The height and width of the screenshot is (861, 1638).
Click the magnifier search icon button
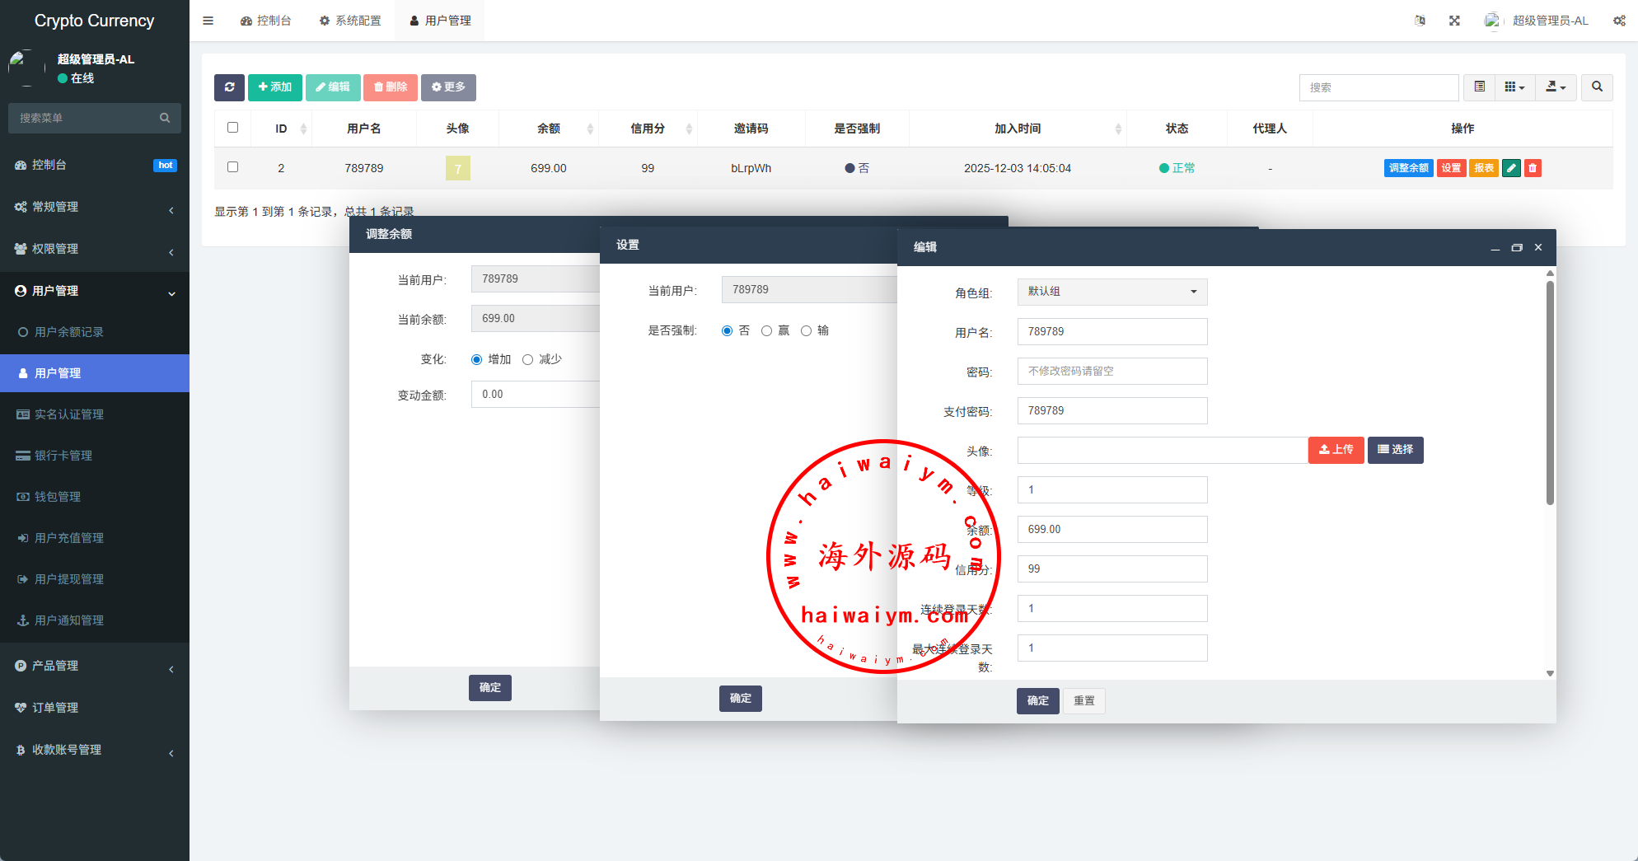pos(1597,87)
